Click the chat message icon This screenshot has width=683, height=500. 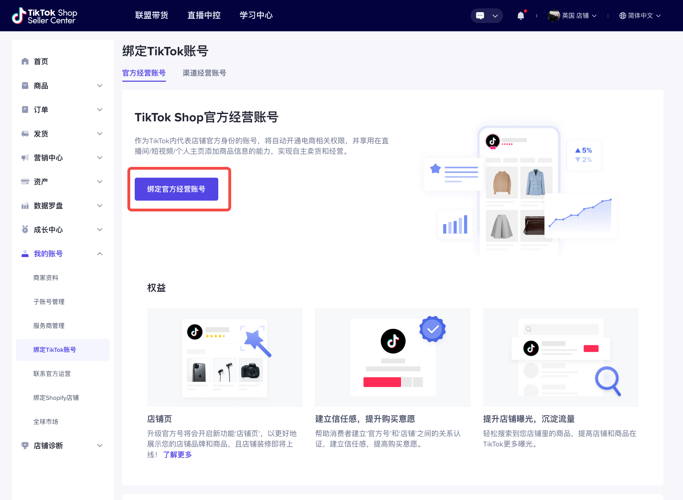click(x=480, y=16)
